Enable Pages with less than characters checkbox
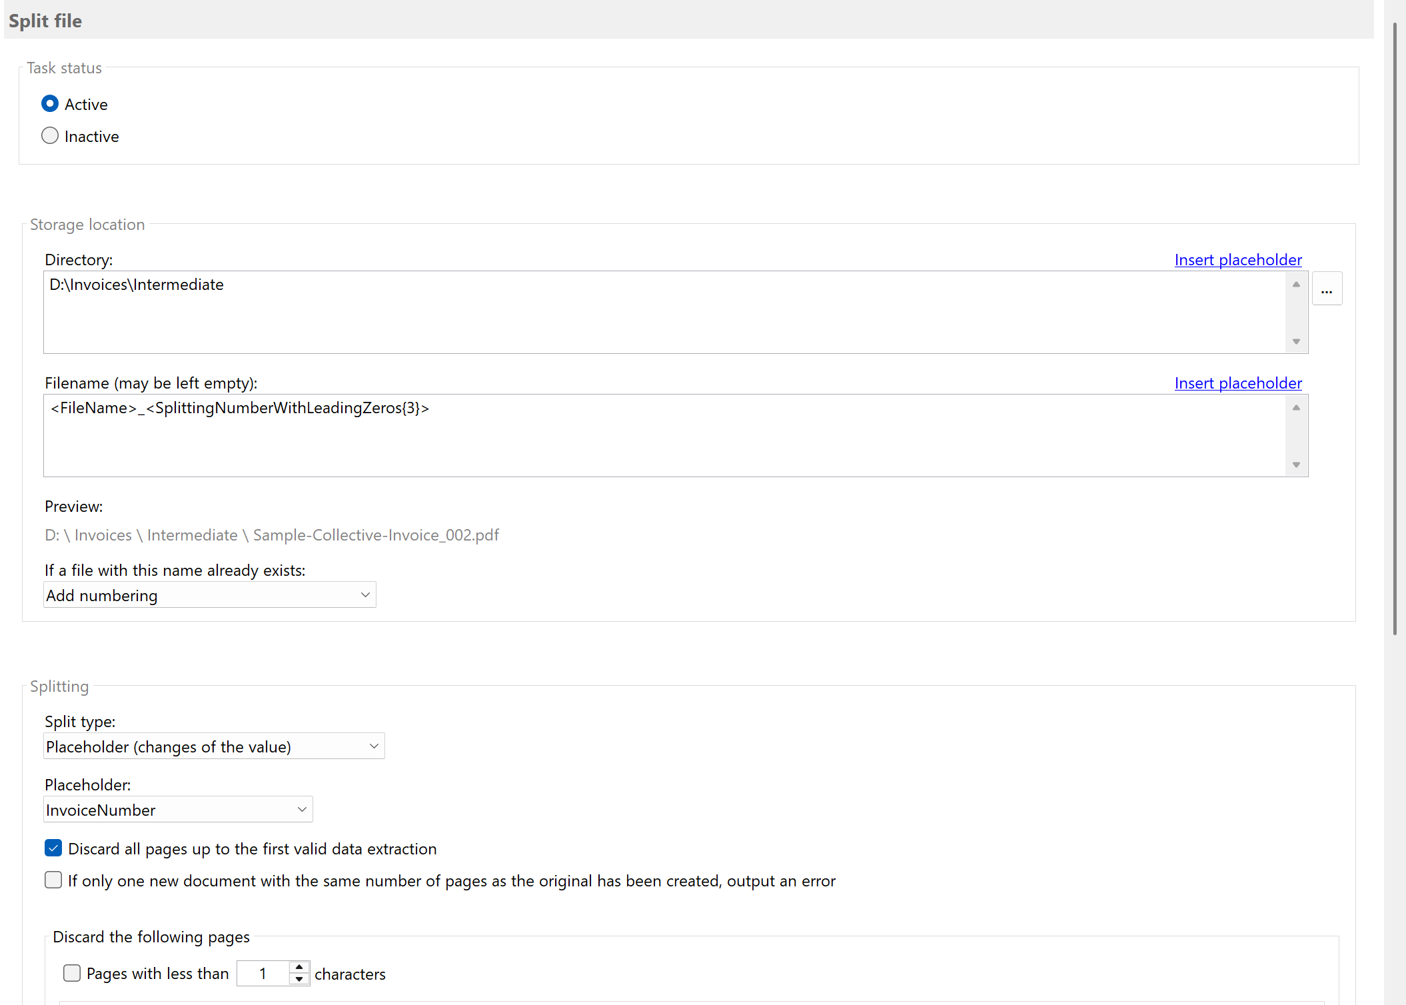Screen dimensions: 1406x1005 click(x=72, y=974)
